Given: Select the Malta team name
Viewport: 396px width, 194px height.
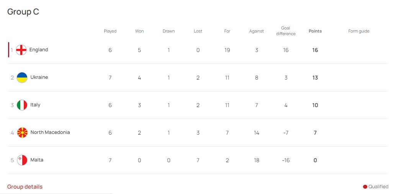Looking at the screenshot, I should point(37,160).
